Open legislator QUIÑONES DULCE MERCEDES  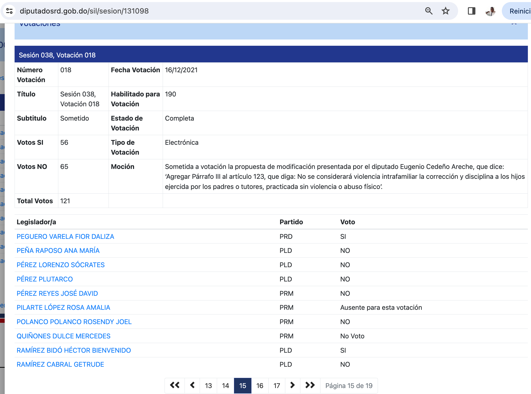click(64, 336)
